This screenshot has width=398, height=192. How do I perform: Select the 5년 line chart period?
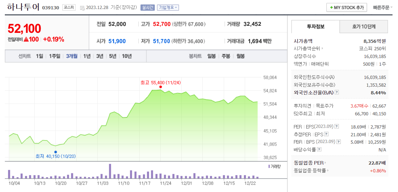click(113, 56)
